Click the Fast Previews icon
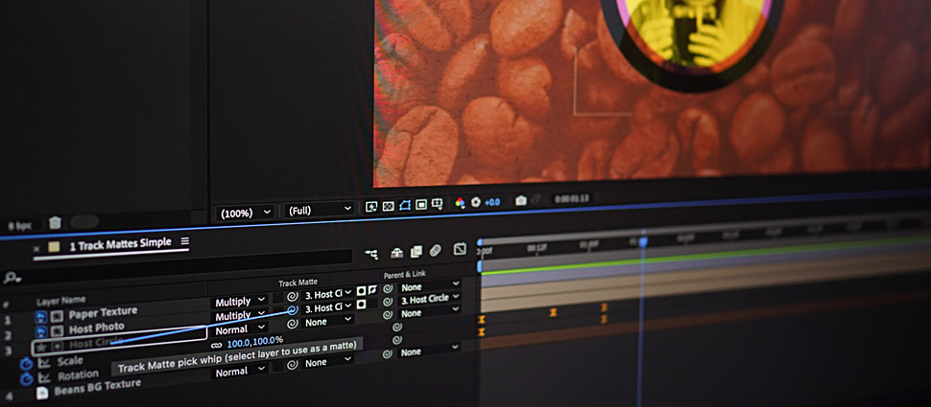Viewport: 931px width, 407px height. [371, 206]
